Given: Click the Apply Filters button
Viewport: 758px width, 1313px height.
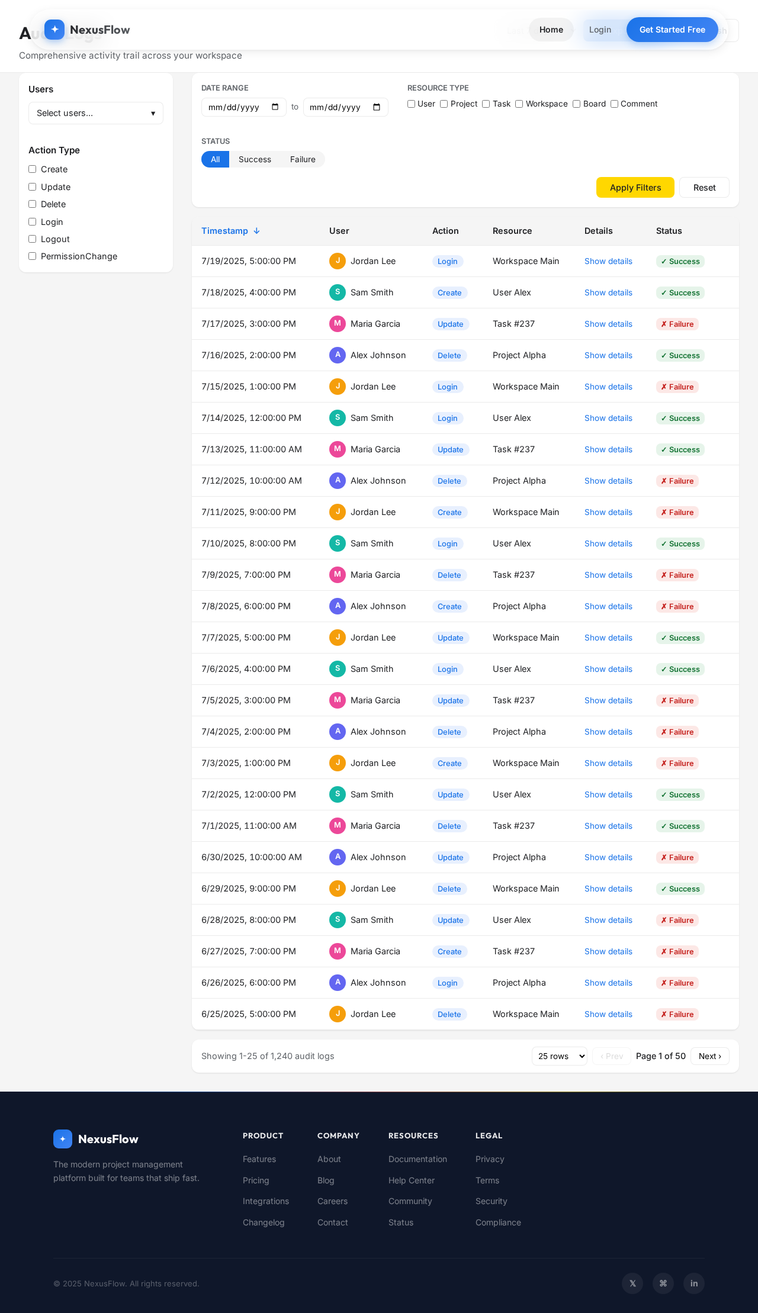Looking at the screenshot, I should click(635, 188).
